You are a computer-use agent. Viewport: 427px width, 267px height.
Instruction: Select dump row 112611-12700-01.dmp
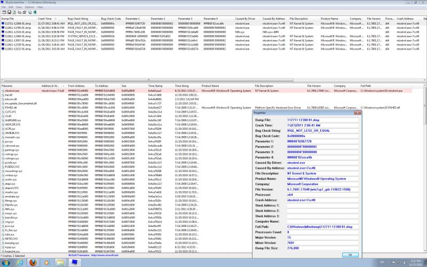point(212,28)
